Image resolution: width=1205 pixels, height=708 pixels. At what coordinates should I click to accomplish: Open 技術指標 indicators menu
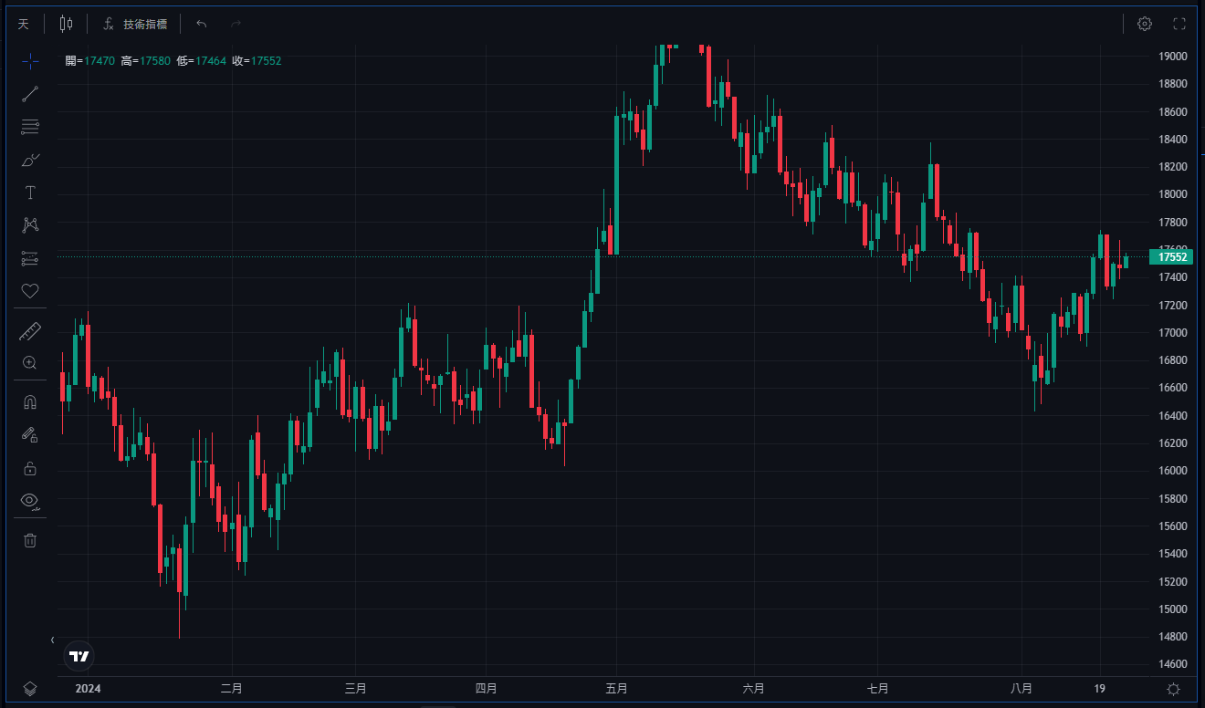coord(135,24)
